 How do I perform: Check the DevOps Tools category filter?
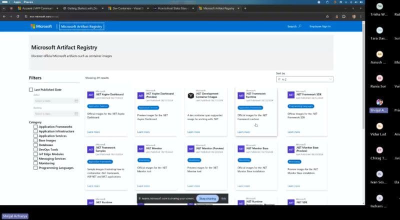[x=35, y=149]
